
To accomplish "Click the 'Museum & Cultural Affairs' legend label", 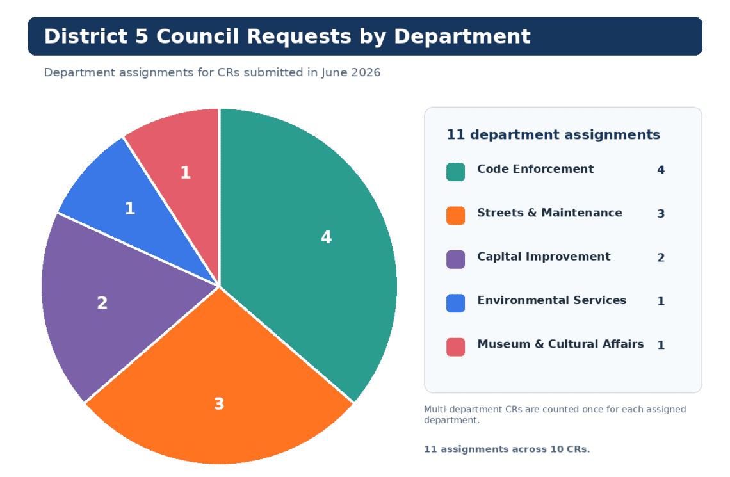I will [x=560, y=344].
